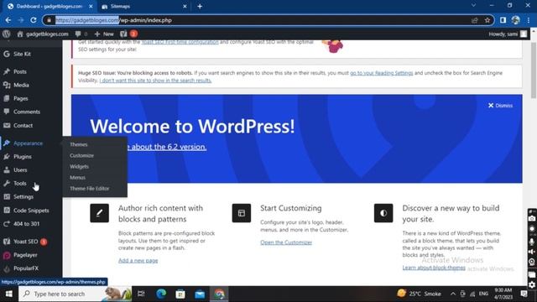Open gadgetbloges.com site home link
The width and height of the screenshot is (537, 302).
(x=43, y=34)
